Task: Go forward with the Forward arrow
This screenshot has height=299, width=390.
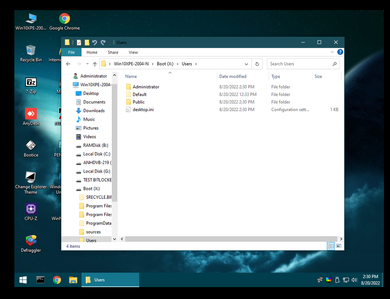Action: [x=79, y=64]
